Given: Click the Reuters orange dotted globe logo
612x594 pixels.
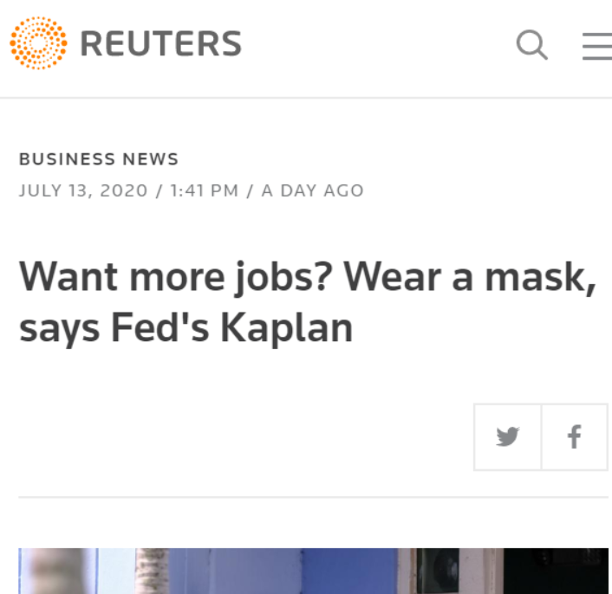Looking at the screenshot, I should [x=39, y=43].
